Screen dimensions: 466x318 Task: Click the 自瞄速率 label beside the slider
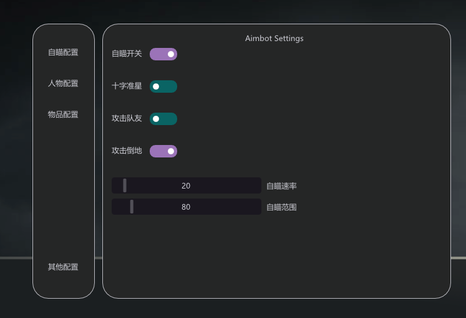(281, 186)
